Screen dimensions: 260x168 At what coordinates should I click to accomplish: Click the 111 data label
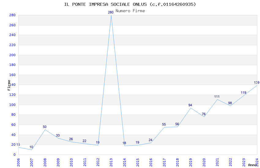click(217, 97)
